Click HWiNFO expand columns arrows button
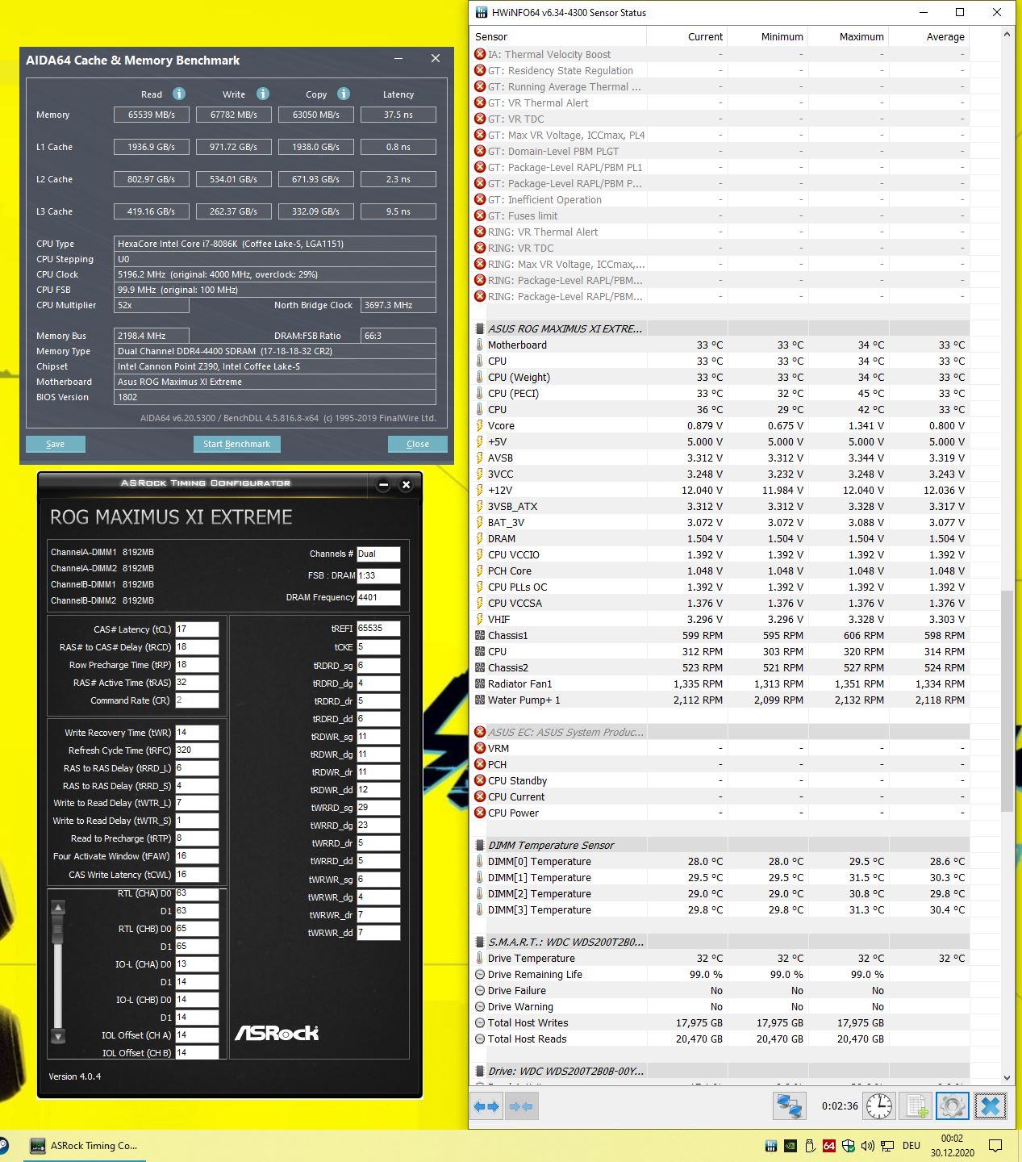This screenshot has width=1022, height=1162. pyautogui.click(x=486, y=1106)
